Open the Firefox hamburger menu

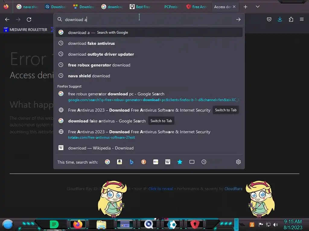point(302,19)
